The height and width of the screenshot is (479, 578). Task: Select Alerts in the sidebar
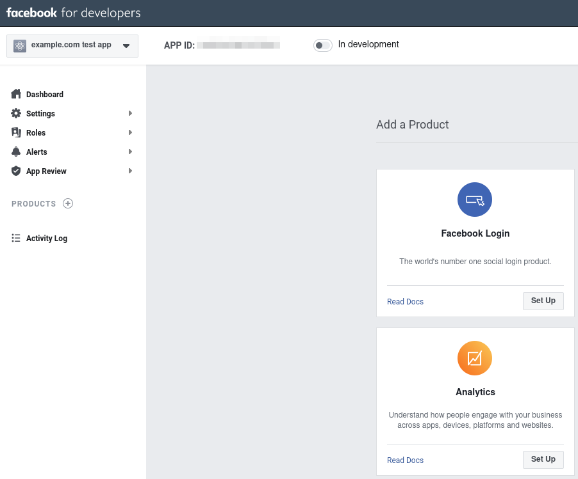[x=37, y=152]
